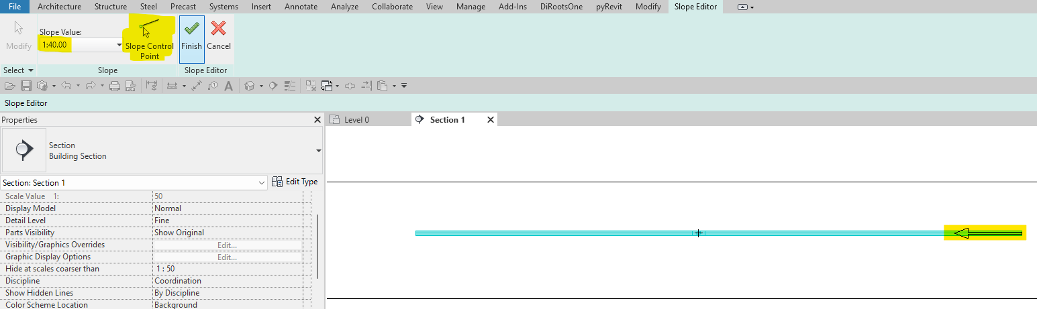Open the Switch Windows dropdown arrow
Screen dimensions: 1037x309
tap(338, 86)
